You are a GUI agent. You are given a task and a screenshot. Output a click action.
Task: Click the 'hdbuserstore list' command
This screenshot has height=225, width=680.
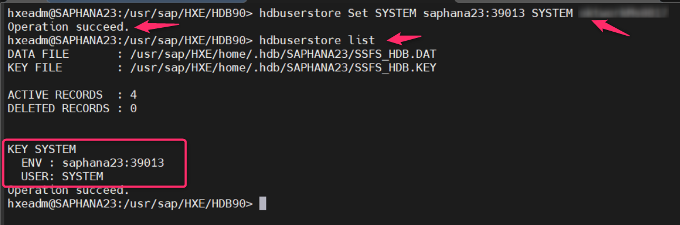click(317, 41)
